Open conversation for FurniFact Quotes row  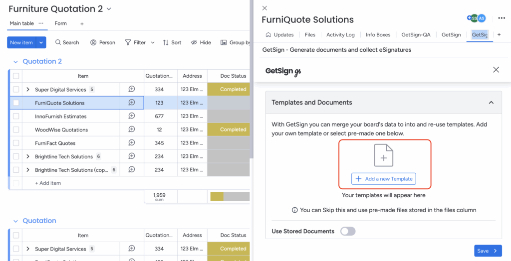coord(132,143)
